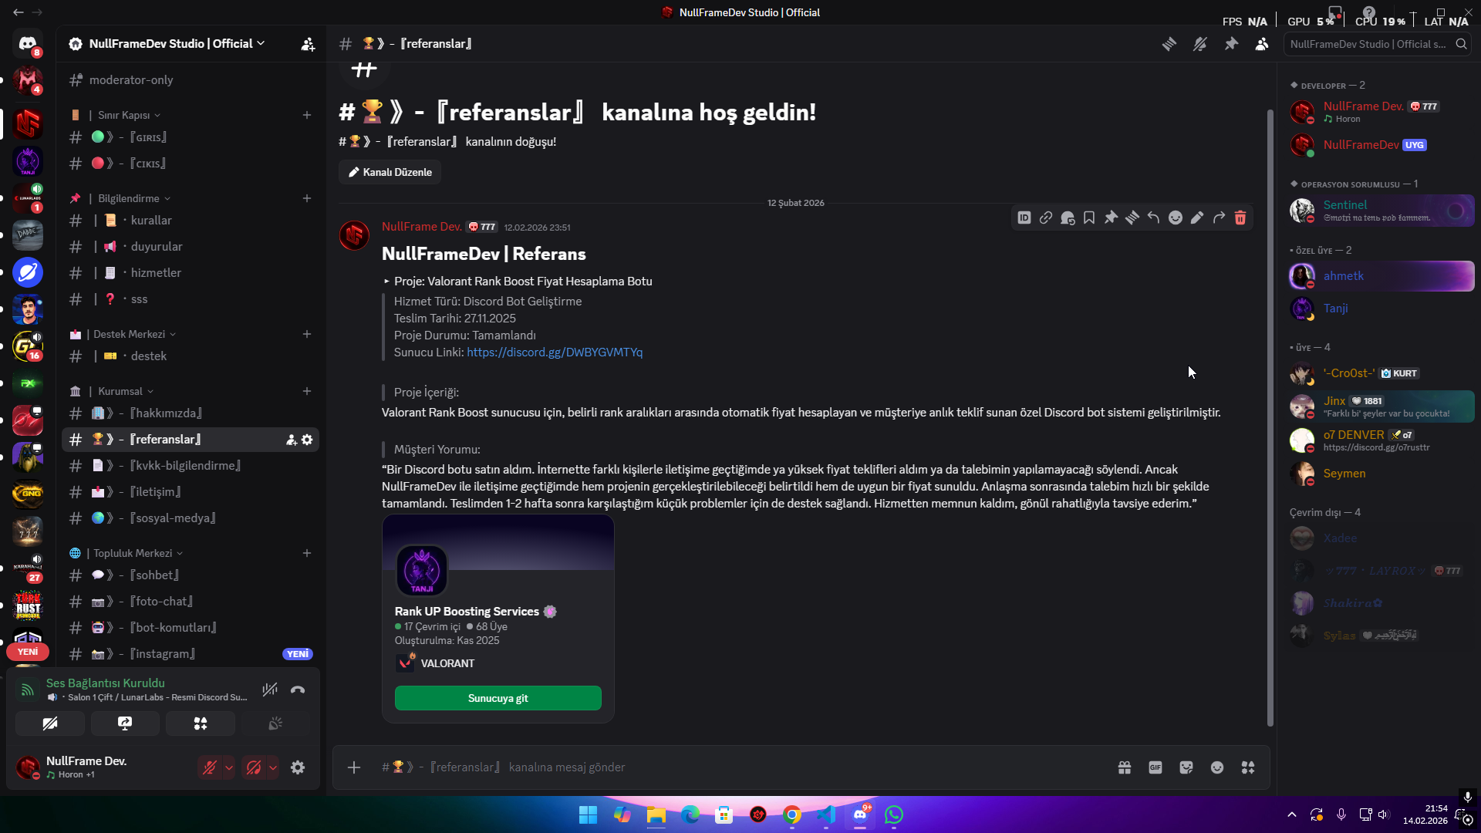Reply to the NullFrameDev Referans message
This screenshot has height=833, width=1481.
(x=1154, y=218)
